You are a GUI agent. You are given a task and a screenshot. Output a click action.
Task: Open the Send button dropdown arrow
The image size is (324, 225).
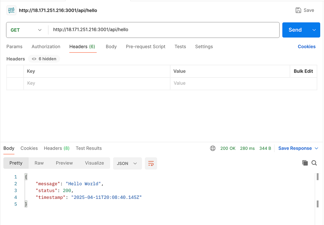pos(314,30)
